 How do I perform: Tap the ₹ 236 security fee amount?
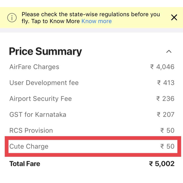point(165,99)
